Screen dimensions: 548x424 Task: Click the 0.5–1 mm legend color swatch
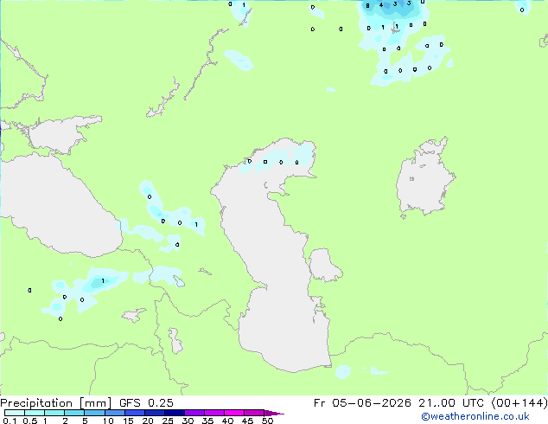35,413
